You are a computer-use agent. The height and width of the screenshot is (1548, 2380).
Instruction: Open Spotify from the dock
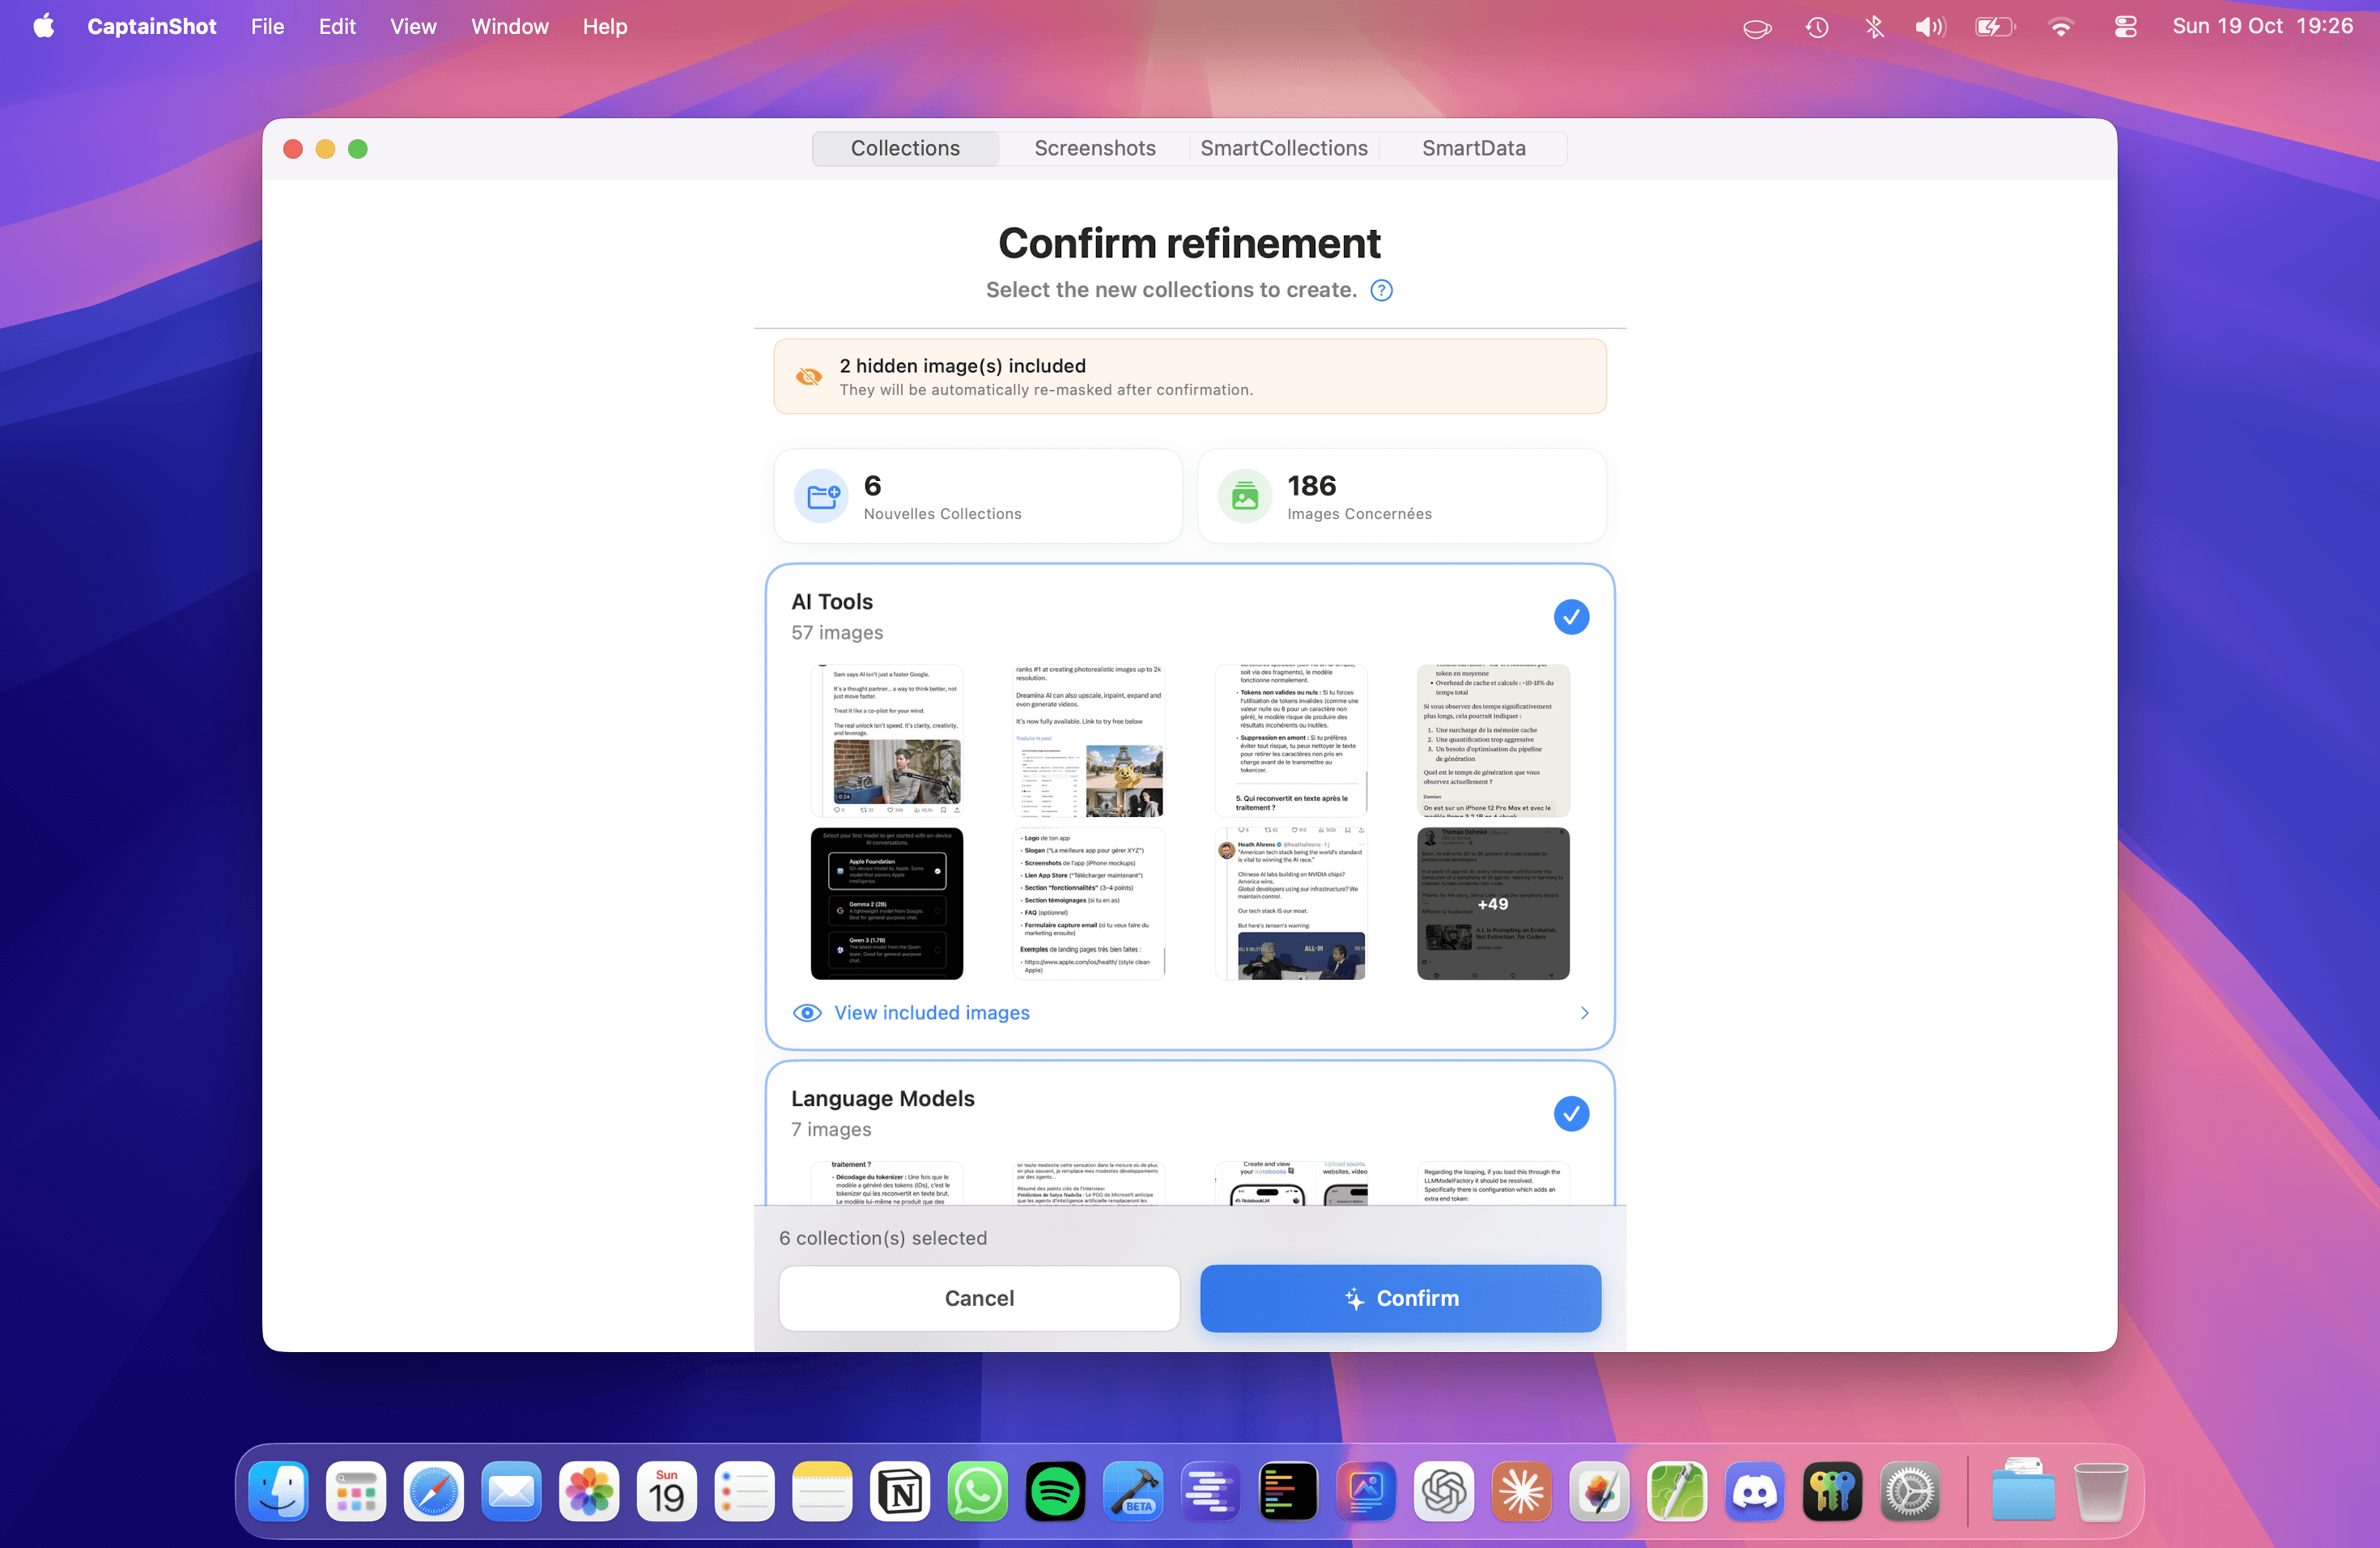pyautogui.click(x=1055, y=1492)
